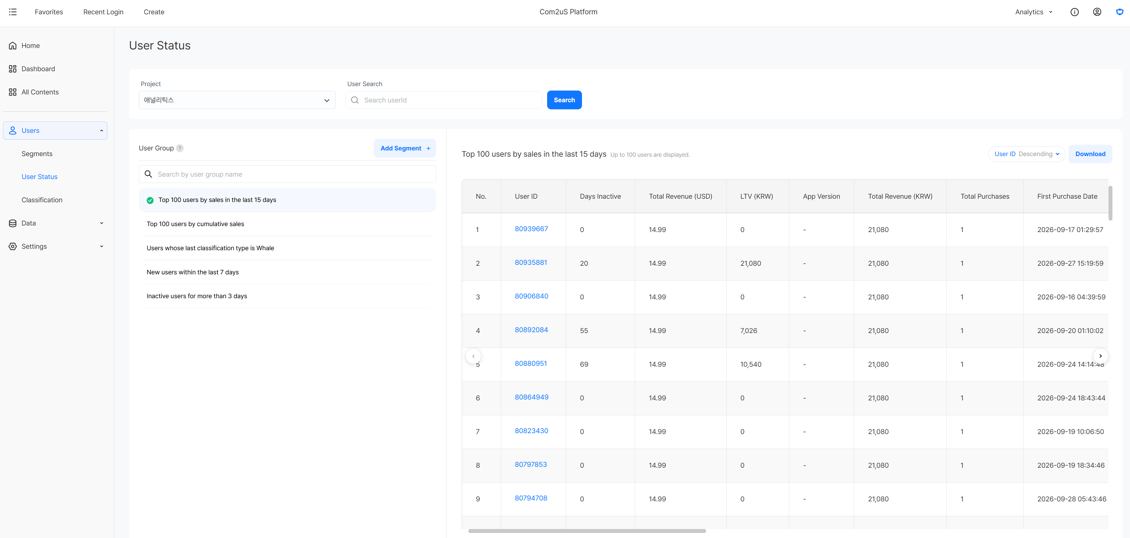Click the magnifier icon in User Search
Image resolution: width=1130 pixels, height=538 pixels.
tap(355, 100)
